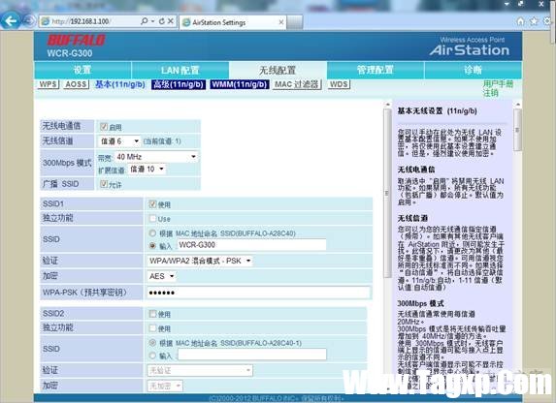Click the search magnifier in address bar
This screenshot has width=556, height=403.
[144, 21]
